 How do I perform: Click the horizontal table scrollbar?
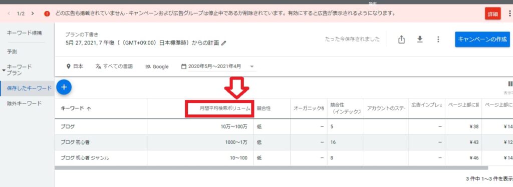tap(271, 167)
